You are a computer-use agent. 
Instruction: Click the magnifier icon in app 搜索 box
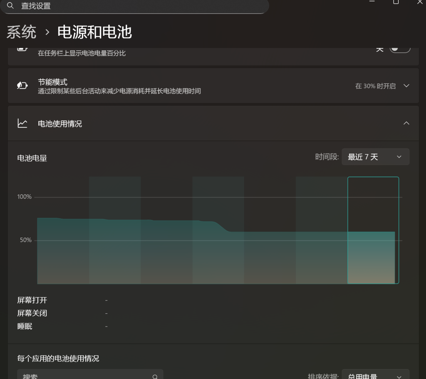tap(155, 376)
